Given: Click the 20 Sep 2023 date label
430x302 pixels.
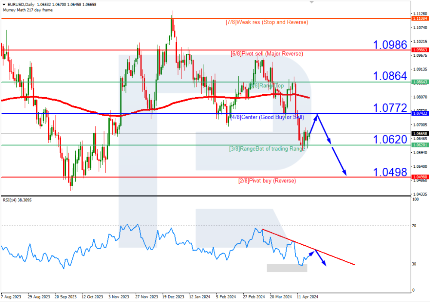Looking at the screenshot, I should coord(65,297).
